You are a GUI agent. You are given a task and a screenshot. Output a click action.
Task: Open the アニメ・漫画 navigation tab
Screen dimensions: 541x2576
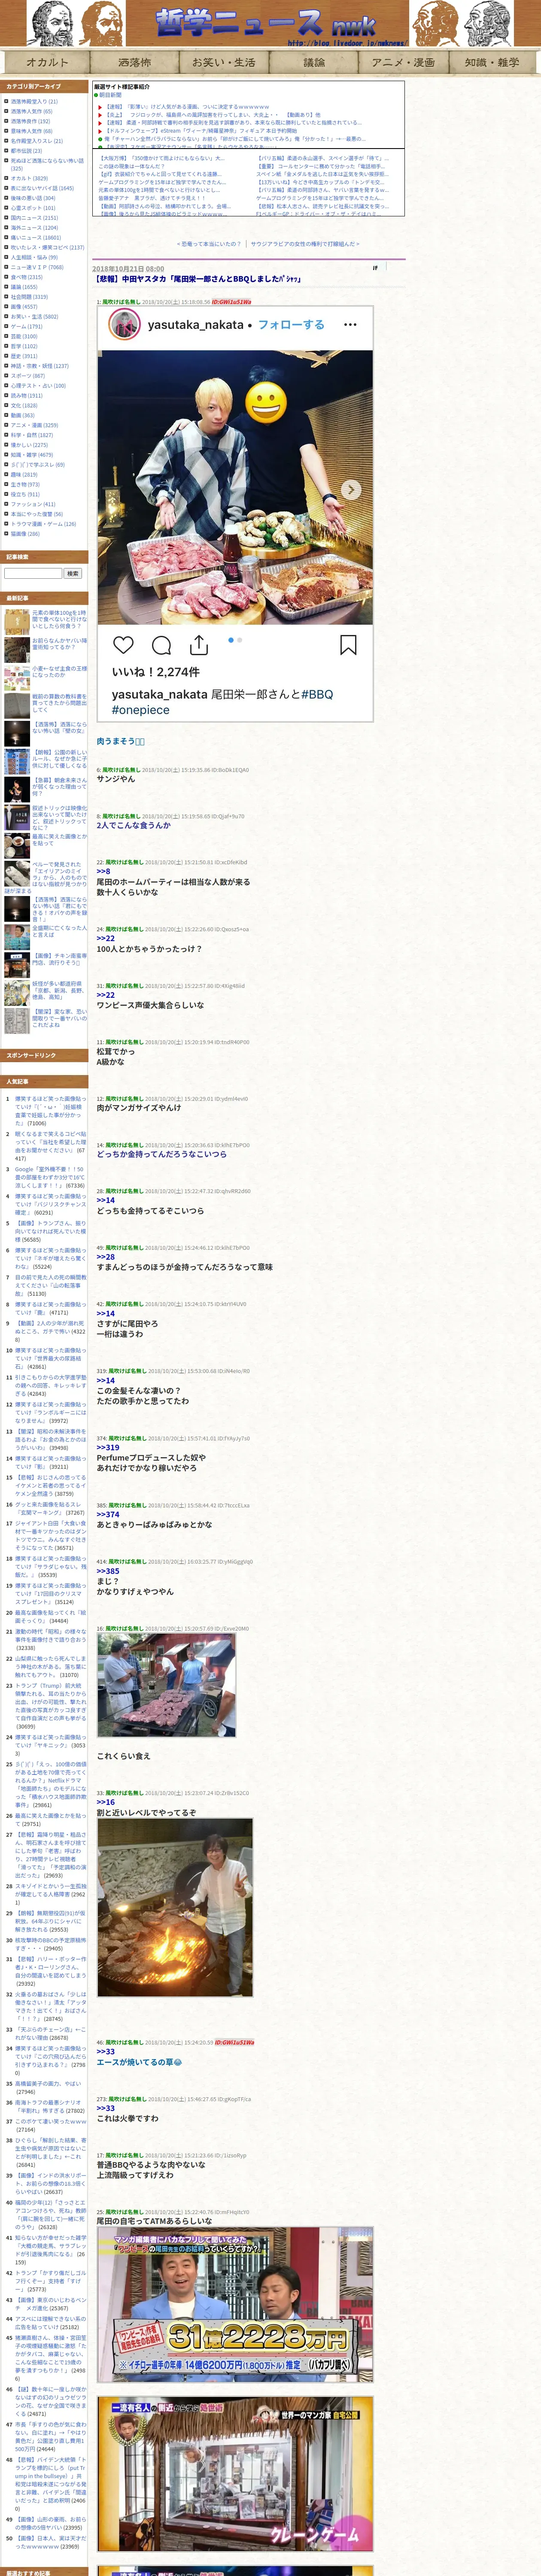click(x=404, y=62)
